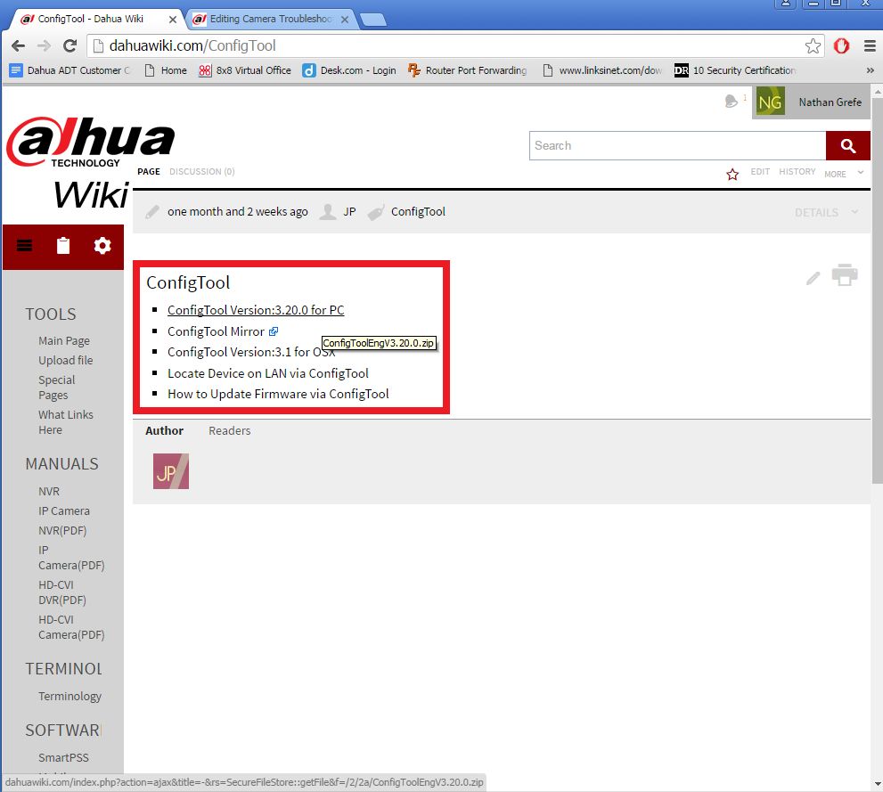883x792 pixels.
Task: Go back with browser back arrow
Action: (x=18, y=46)
